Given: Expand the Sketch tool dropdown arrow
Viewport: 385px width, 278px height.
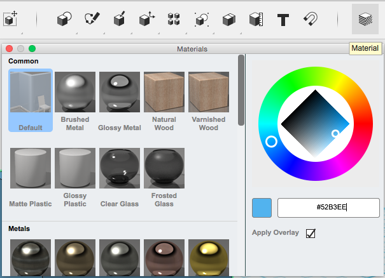Looking at the screenshot, I should tap(104, 33).
